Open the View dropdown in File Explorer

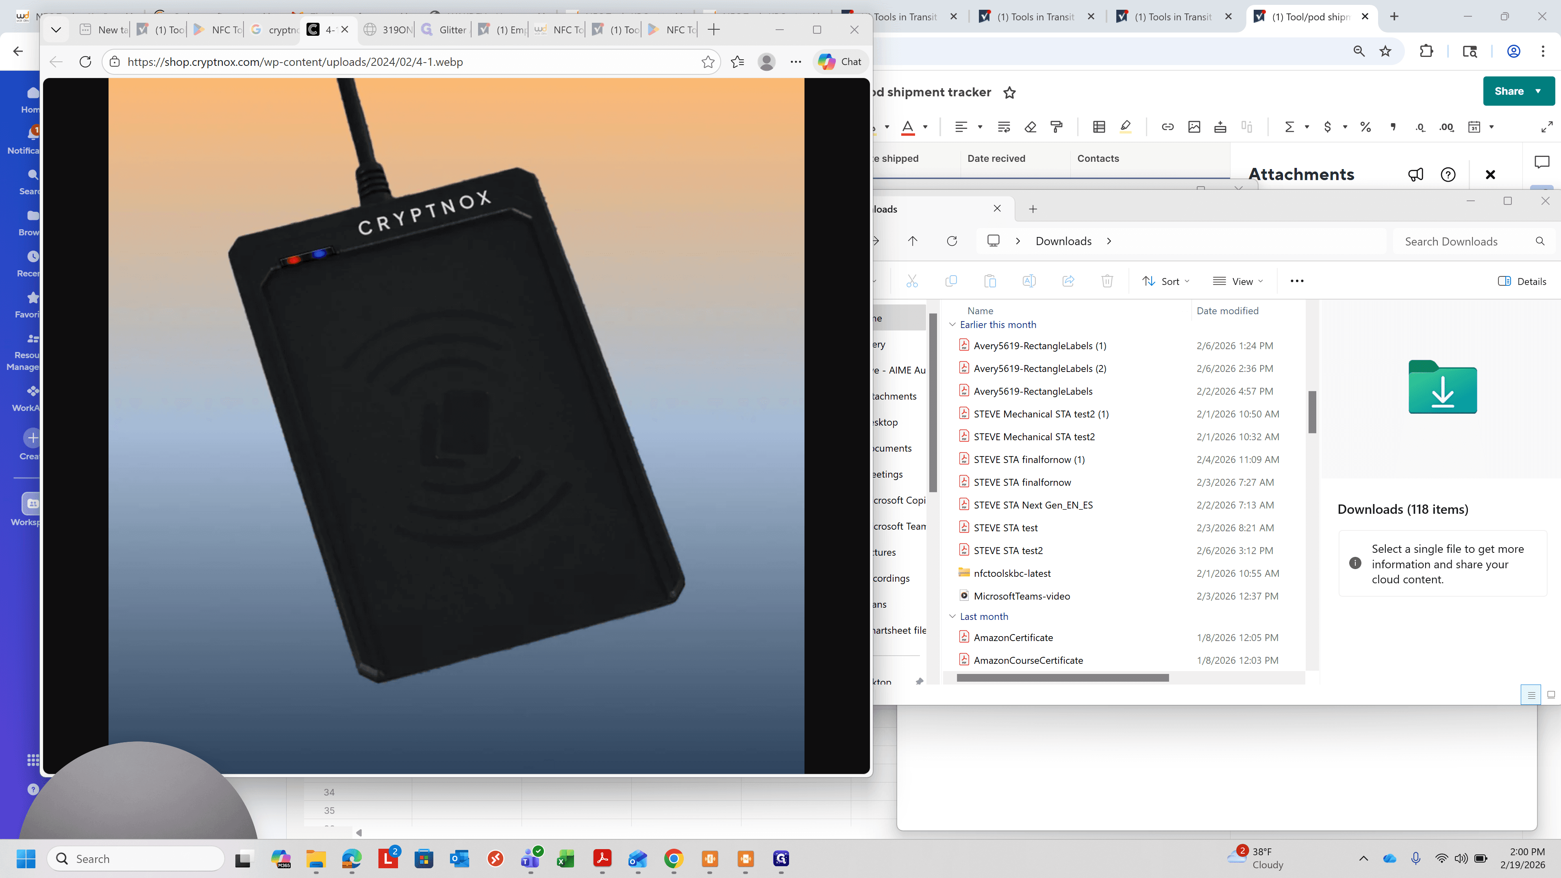[1237, 281]
